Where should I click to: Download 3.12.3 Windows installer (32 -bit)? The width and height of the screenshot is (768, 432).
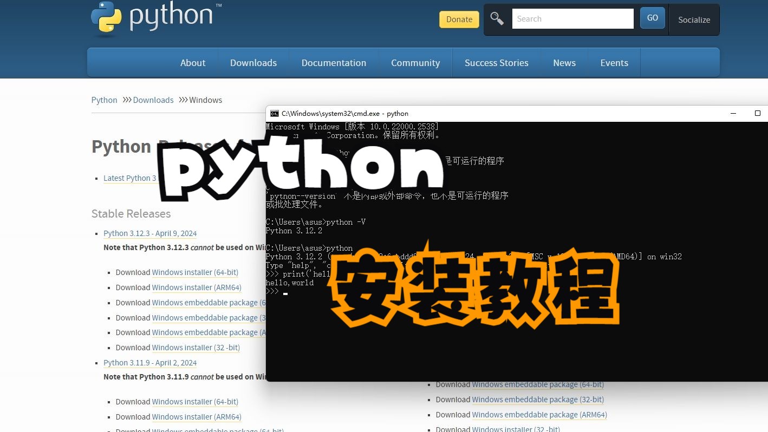[196, 348]
